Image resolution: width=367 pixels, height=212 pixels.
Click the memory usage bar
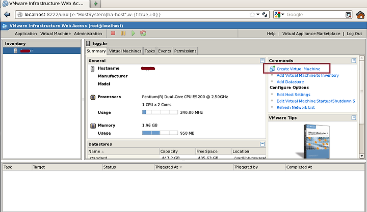pos(160,133)
